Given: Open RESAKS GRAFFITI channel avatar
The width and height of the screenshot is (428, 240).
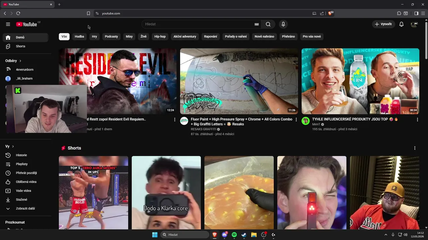Looking at the screenshot, I should 184,121.
